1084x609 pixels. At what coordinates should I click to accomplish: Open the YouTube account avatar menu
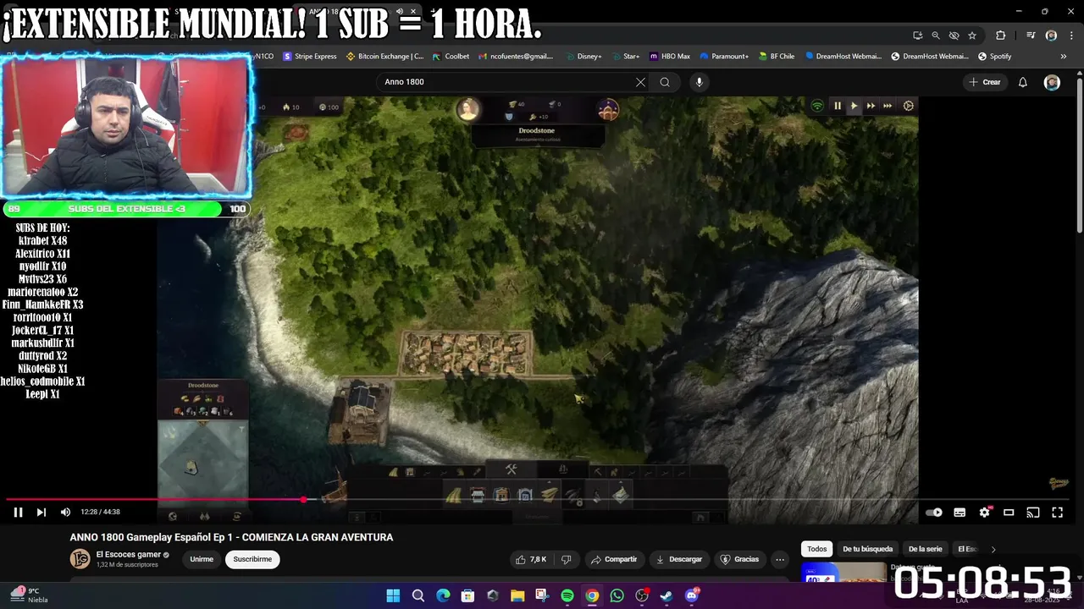tap(1052, 82)
